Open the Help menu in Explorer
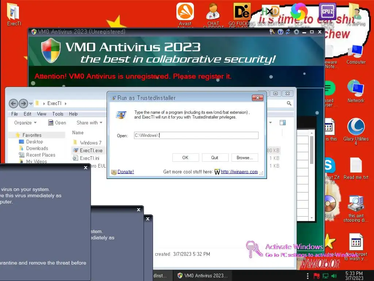Image resolution: width=374 pixels, height=281 pixels. point(73,114)
